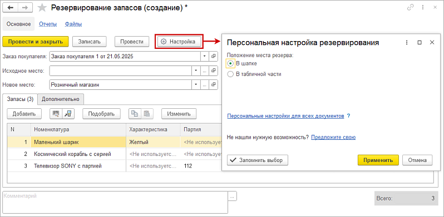
Task: Expand the Новое место dropdown list
Action: (195, 84)
